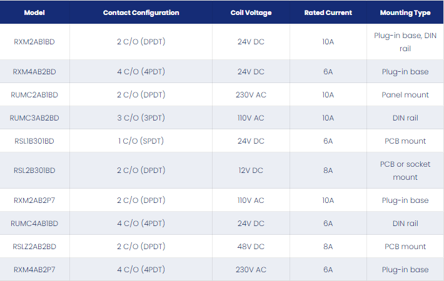
Task: Click the Coil Voltage header
Action: coord(251,12)
